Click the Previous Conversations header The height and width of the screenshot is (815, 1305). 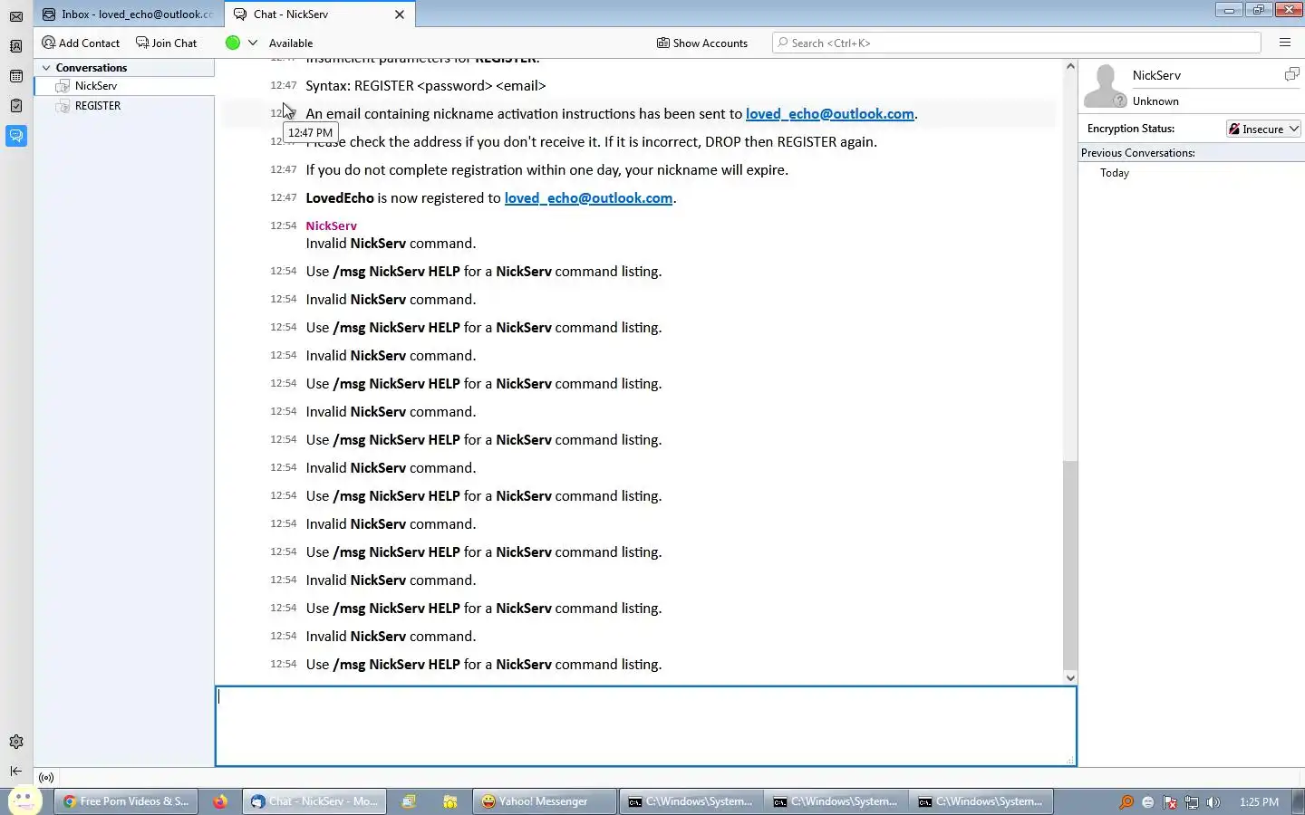(x=1137, y=153)
